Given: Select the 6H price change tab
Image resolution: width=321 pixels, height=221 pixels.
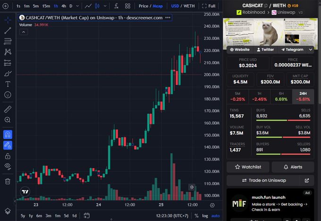Looking at the screenshot, I should point(281,96).
